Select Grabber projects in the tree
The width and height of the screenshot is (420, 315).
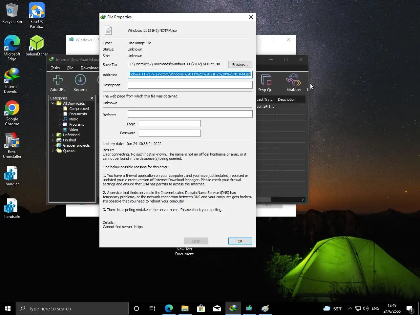coord(76,145)
